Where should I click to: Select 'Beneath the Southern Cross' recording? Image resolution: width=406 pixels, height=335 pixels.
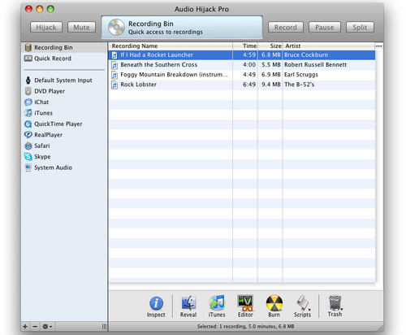tap(242, 65)
